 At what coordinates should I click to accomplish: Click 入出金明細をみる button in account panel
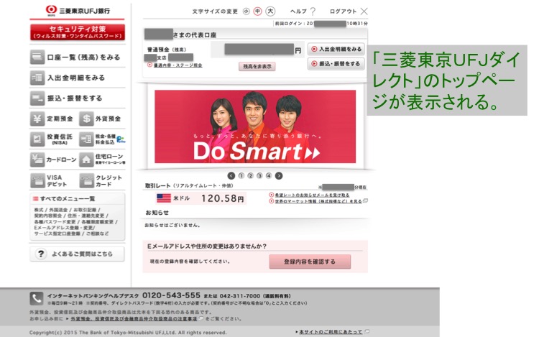336,49
